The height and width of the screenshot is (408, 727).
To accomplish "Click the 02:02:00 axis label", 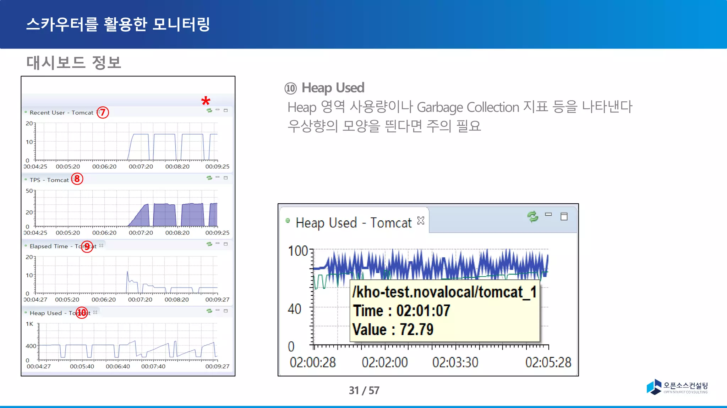I will click(x=385, y=362).
